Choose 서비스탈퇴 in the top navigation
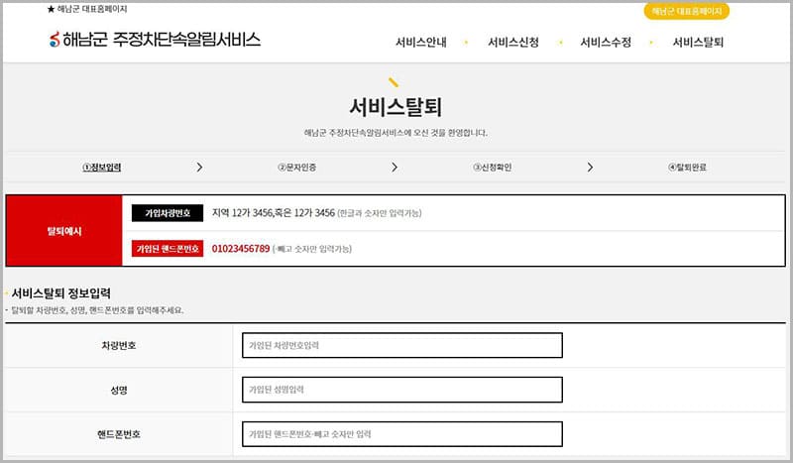 point(698,43)
